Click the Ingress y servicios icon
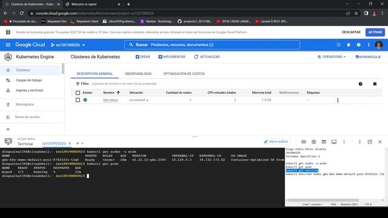Image resolution: width=388 pixels, height=218 pixels. (8, 90)
